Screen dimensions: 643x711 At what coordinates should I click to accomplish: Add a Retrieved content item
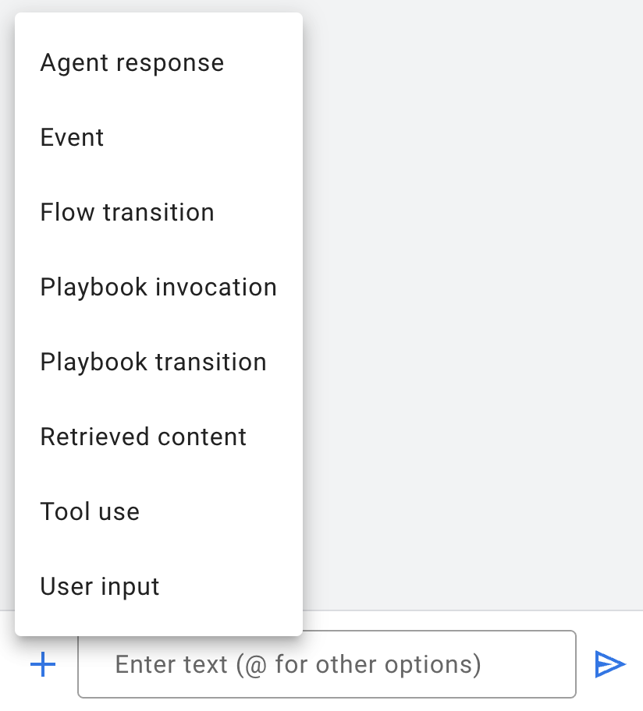click(x=144, y=437)
